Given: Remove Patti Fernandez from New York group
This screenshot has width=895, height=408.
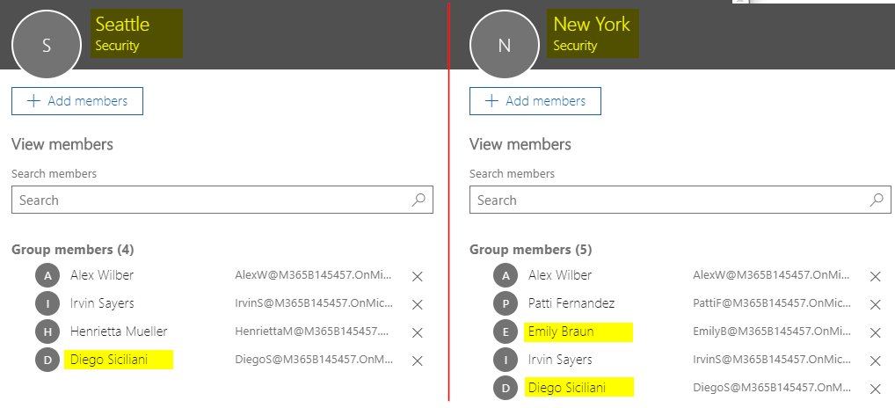Looking at the screenshot, I should tap(876, 304).
